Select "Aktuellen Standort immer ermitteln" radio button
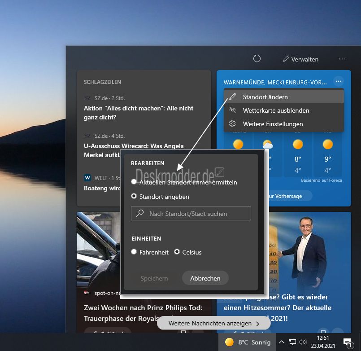 pos(134,182)
